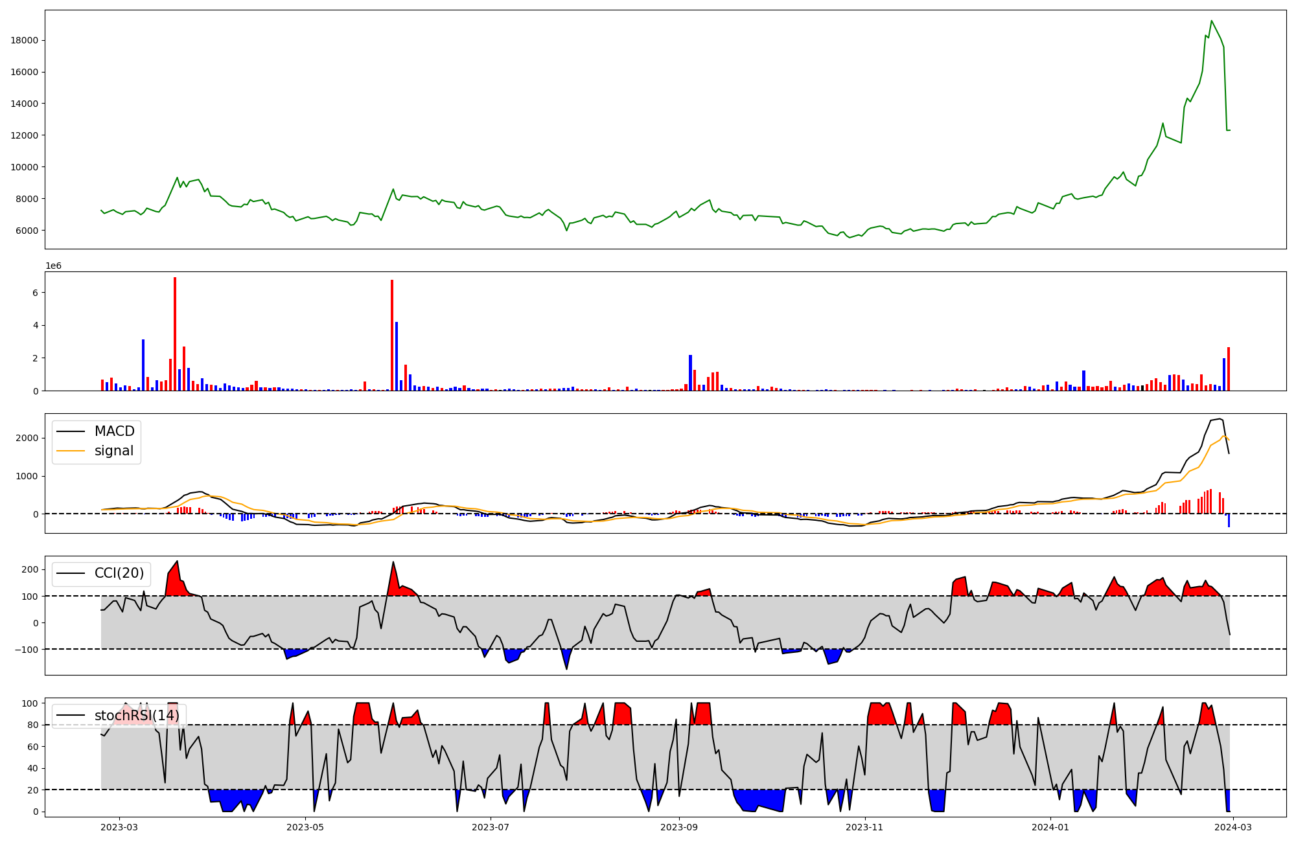Click the 2000 tick label on MACD axis
Screen dimensions: 1296x842
[x=27, y=438]
